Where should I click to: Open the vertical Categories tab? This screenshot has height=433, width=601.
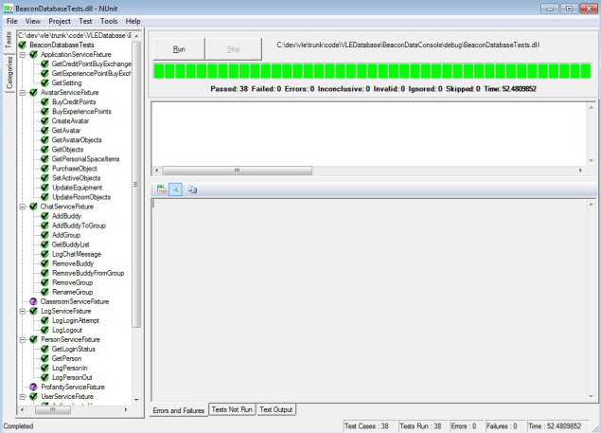(9, 73)
